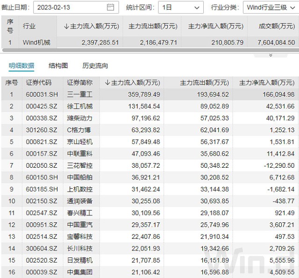Click inflow value 57,849.48
This screenshot has width=299, height=278.
(x=146, y=142)
